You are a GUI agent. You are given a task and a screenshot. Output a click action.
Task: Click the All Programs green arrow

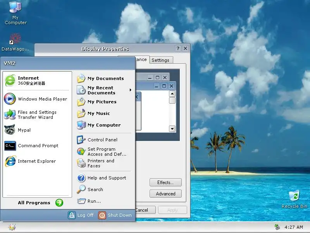click(59, 202)
